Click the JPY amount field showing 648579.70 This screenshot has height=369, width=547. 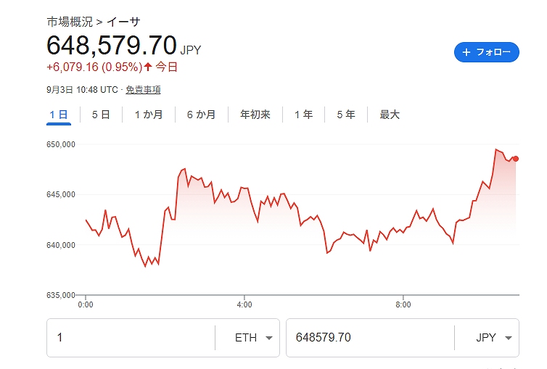(x=370, y=338)
